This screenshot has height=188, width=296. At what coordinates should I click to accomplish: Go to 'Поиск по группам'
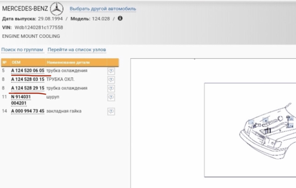[22, 50]
